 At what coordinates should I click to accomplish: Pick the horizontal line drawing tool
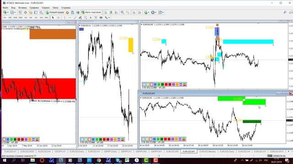click(x=70, y=17)
